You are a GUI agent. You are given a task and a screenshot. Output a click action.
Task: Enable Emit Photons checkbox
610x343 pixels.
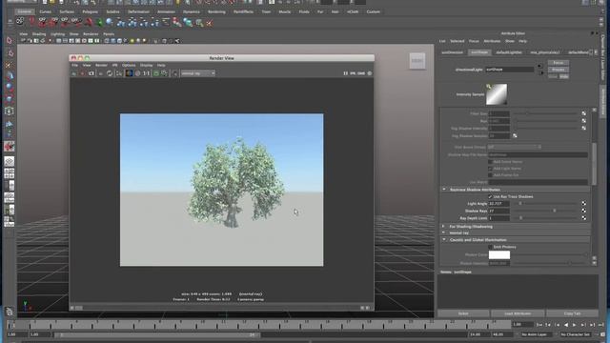pyautogui.click(x=490, y=247)
